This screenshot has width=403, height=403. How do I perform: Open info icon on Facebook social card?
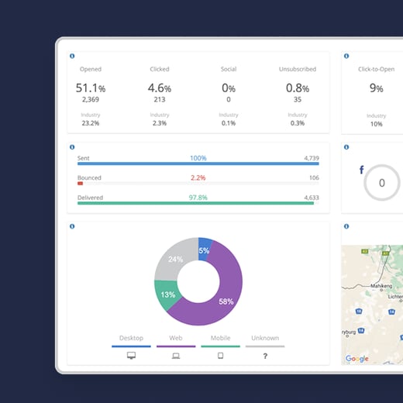pyautogui.click(x=346, y=147)
